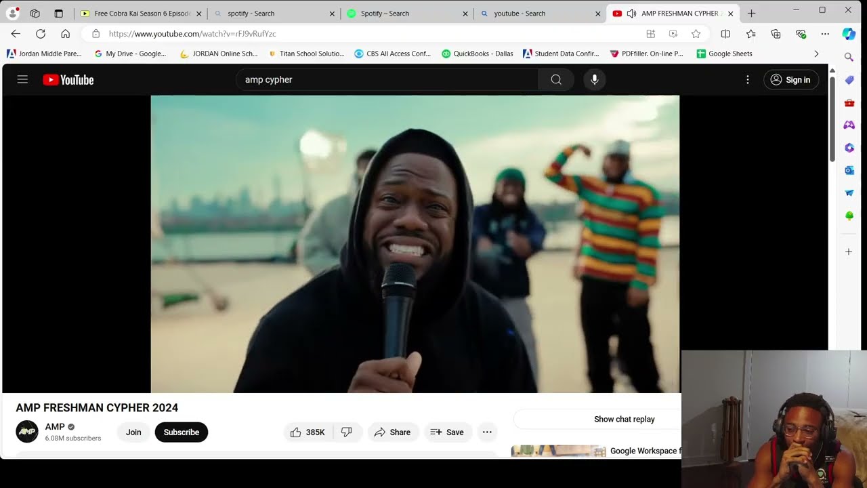Expand more actions below the video

coord(487,432)
